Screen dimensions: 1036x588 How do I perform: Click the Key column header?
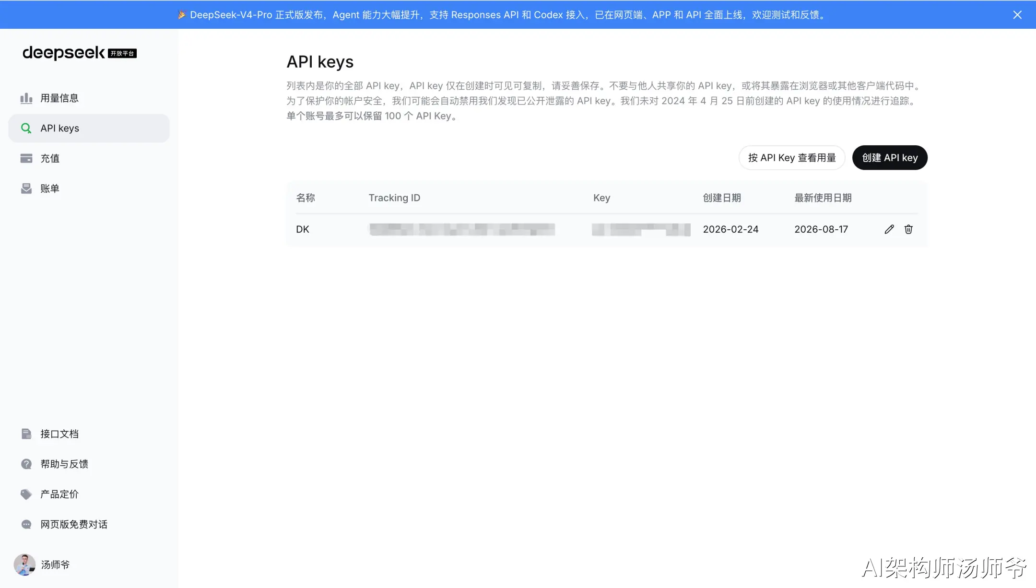point(601,198)
